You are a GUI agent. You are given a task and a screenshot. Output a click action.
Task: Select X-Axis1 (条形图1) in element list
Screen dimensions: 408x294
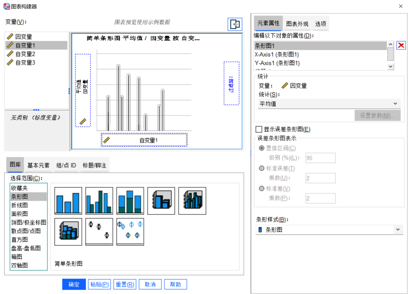tap(320, 54)
